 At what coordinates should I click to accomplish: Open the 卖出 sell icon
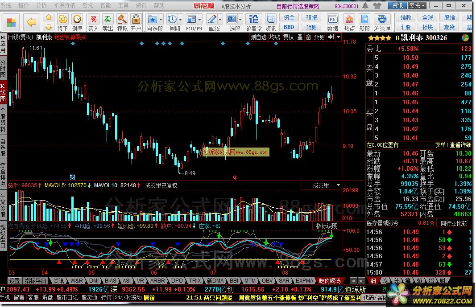click(x=108, y=23)
